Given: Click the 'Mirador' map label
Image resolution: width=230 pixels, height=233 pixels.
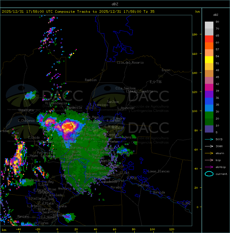Looking at the screenshot, I should (x=116, y=187).
